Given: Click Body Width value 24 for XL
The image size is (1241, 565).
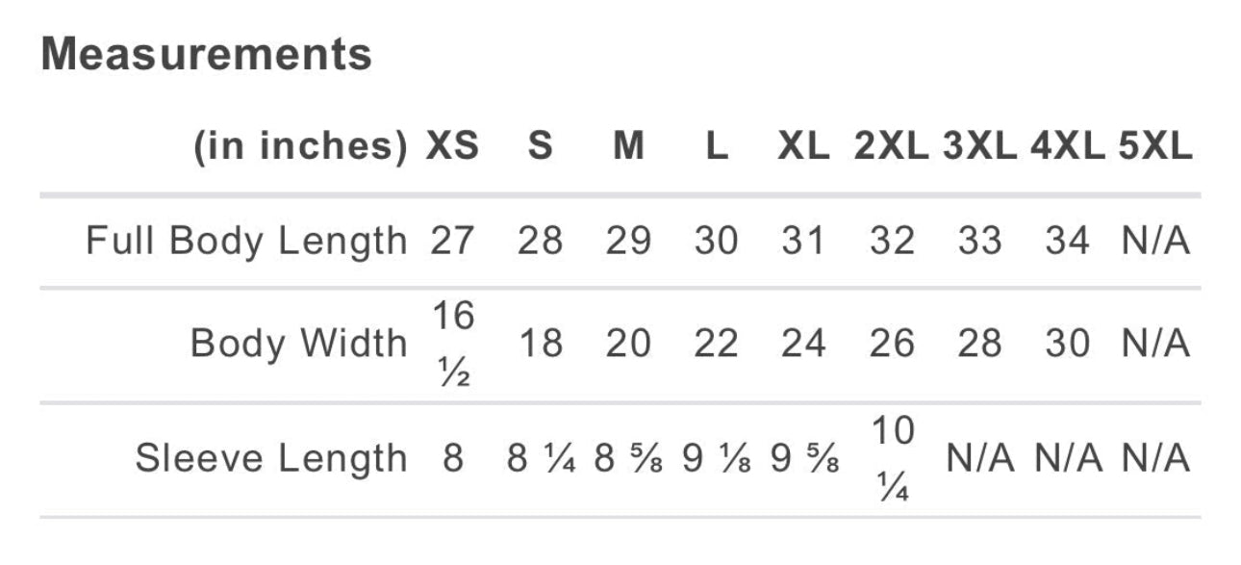Looking at the screenshot, I should point(802,343).
